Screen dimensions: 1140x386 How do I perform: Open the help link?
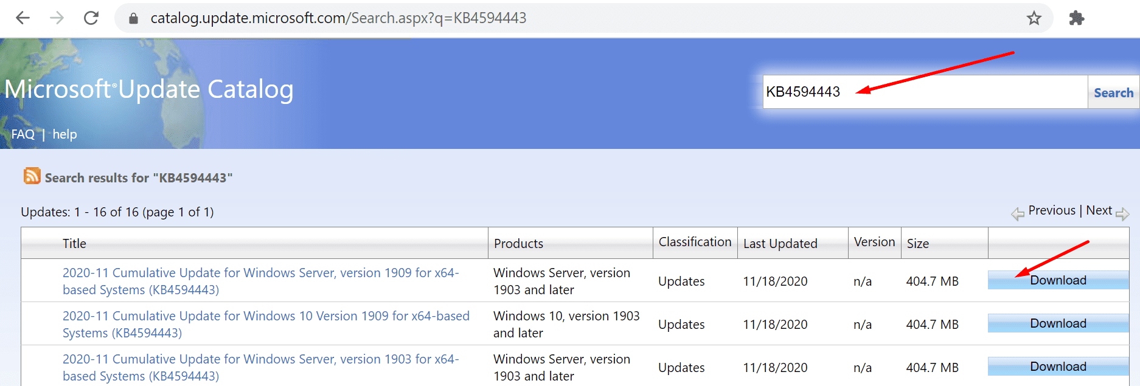point(64,134)
